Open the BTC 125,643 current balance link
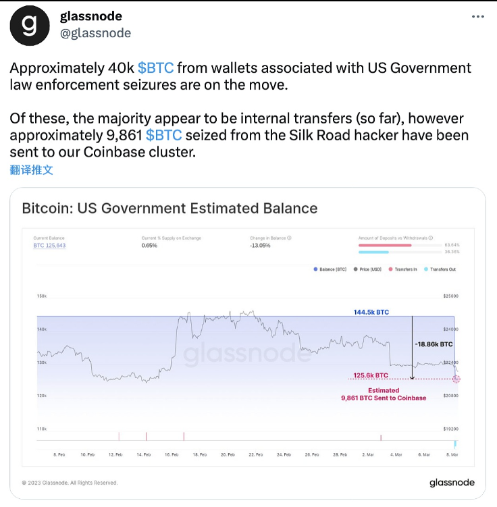This screenshot has width=497, height=507. [x=49, y=245]
